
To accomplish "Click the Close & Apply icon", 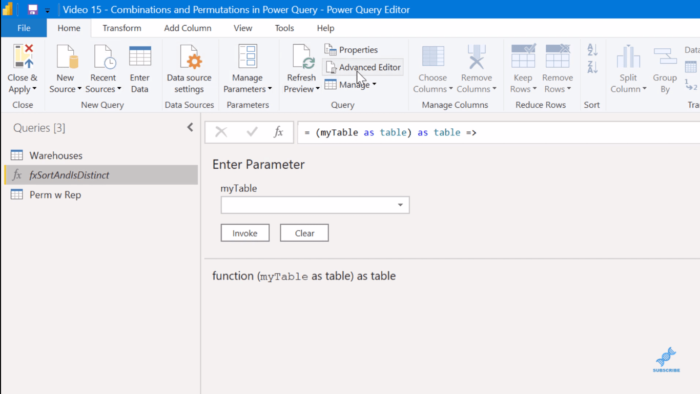I will point(23,56).
